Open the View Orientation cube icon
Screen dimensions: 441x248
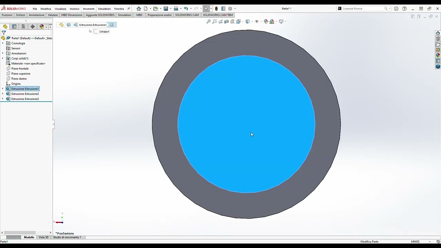238,21
